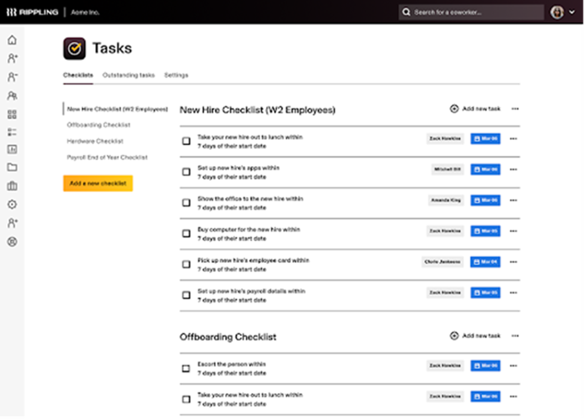Open more options for 'Take your new hire out to lunch' in New Hire Checklist
The width and height of the screenshot is (588, 420).
(514, 139)
